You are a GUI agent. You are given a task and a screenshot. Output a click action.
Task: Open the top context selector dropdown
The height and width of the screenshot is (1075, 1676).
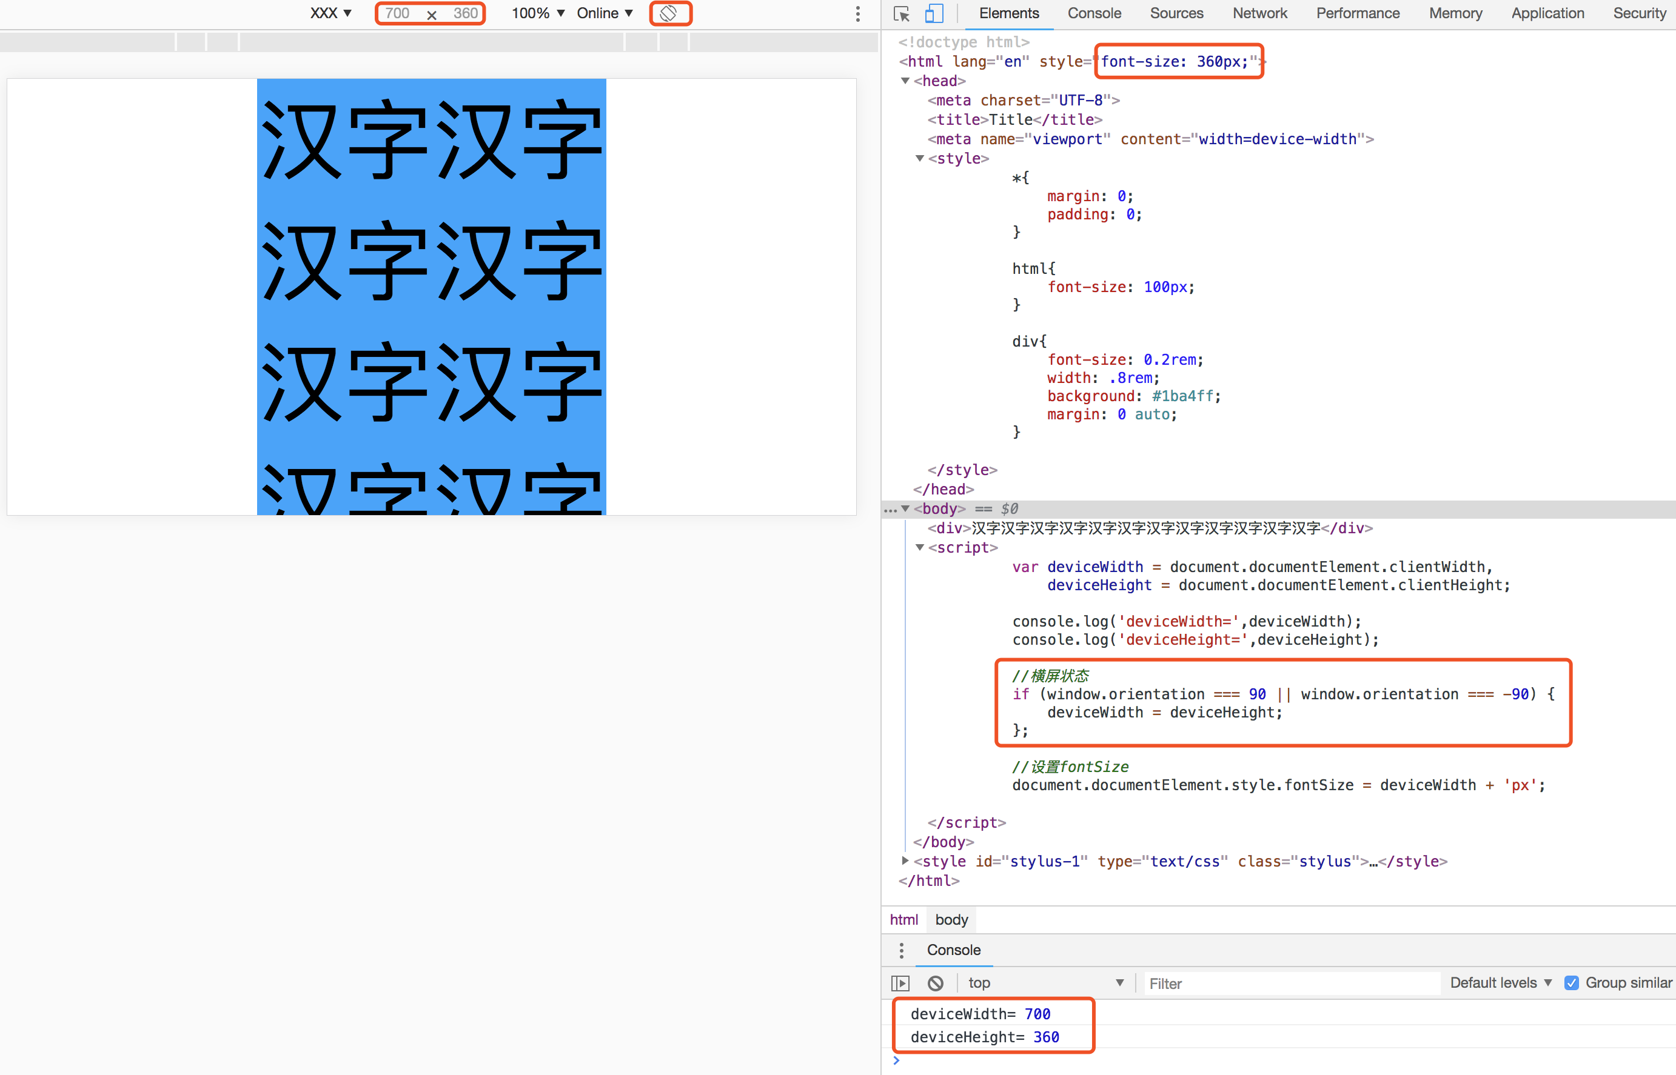click(1045, 983)
